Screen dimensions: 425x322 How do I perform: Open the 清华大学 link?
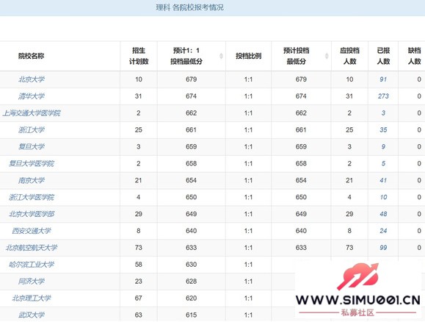point(32,96)
